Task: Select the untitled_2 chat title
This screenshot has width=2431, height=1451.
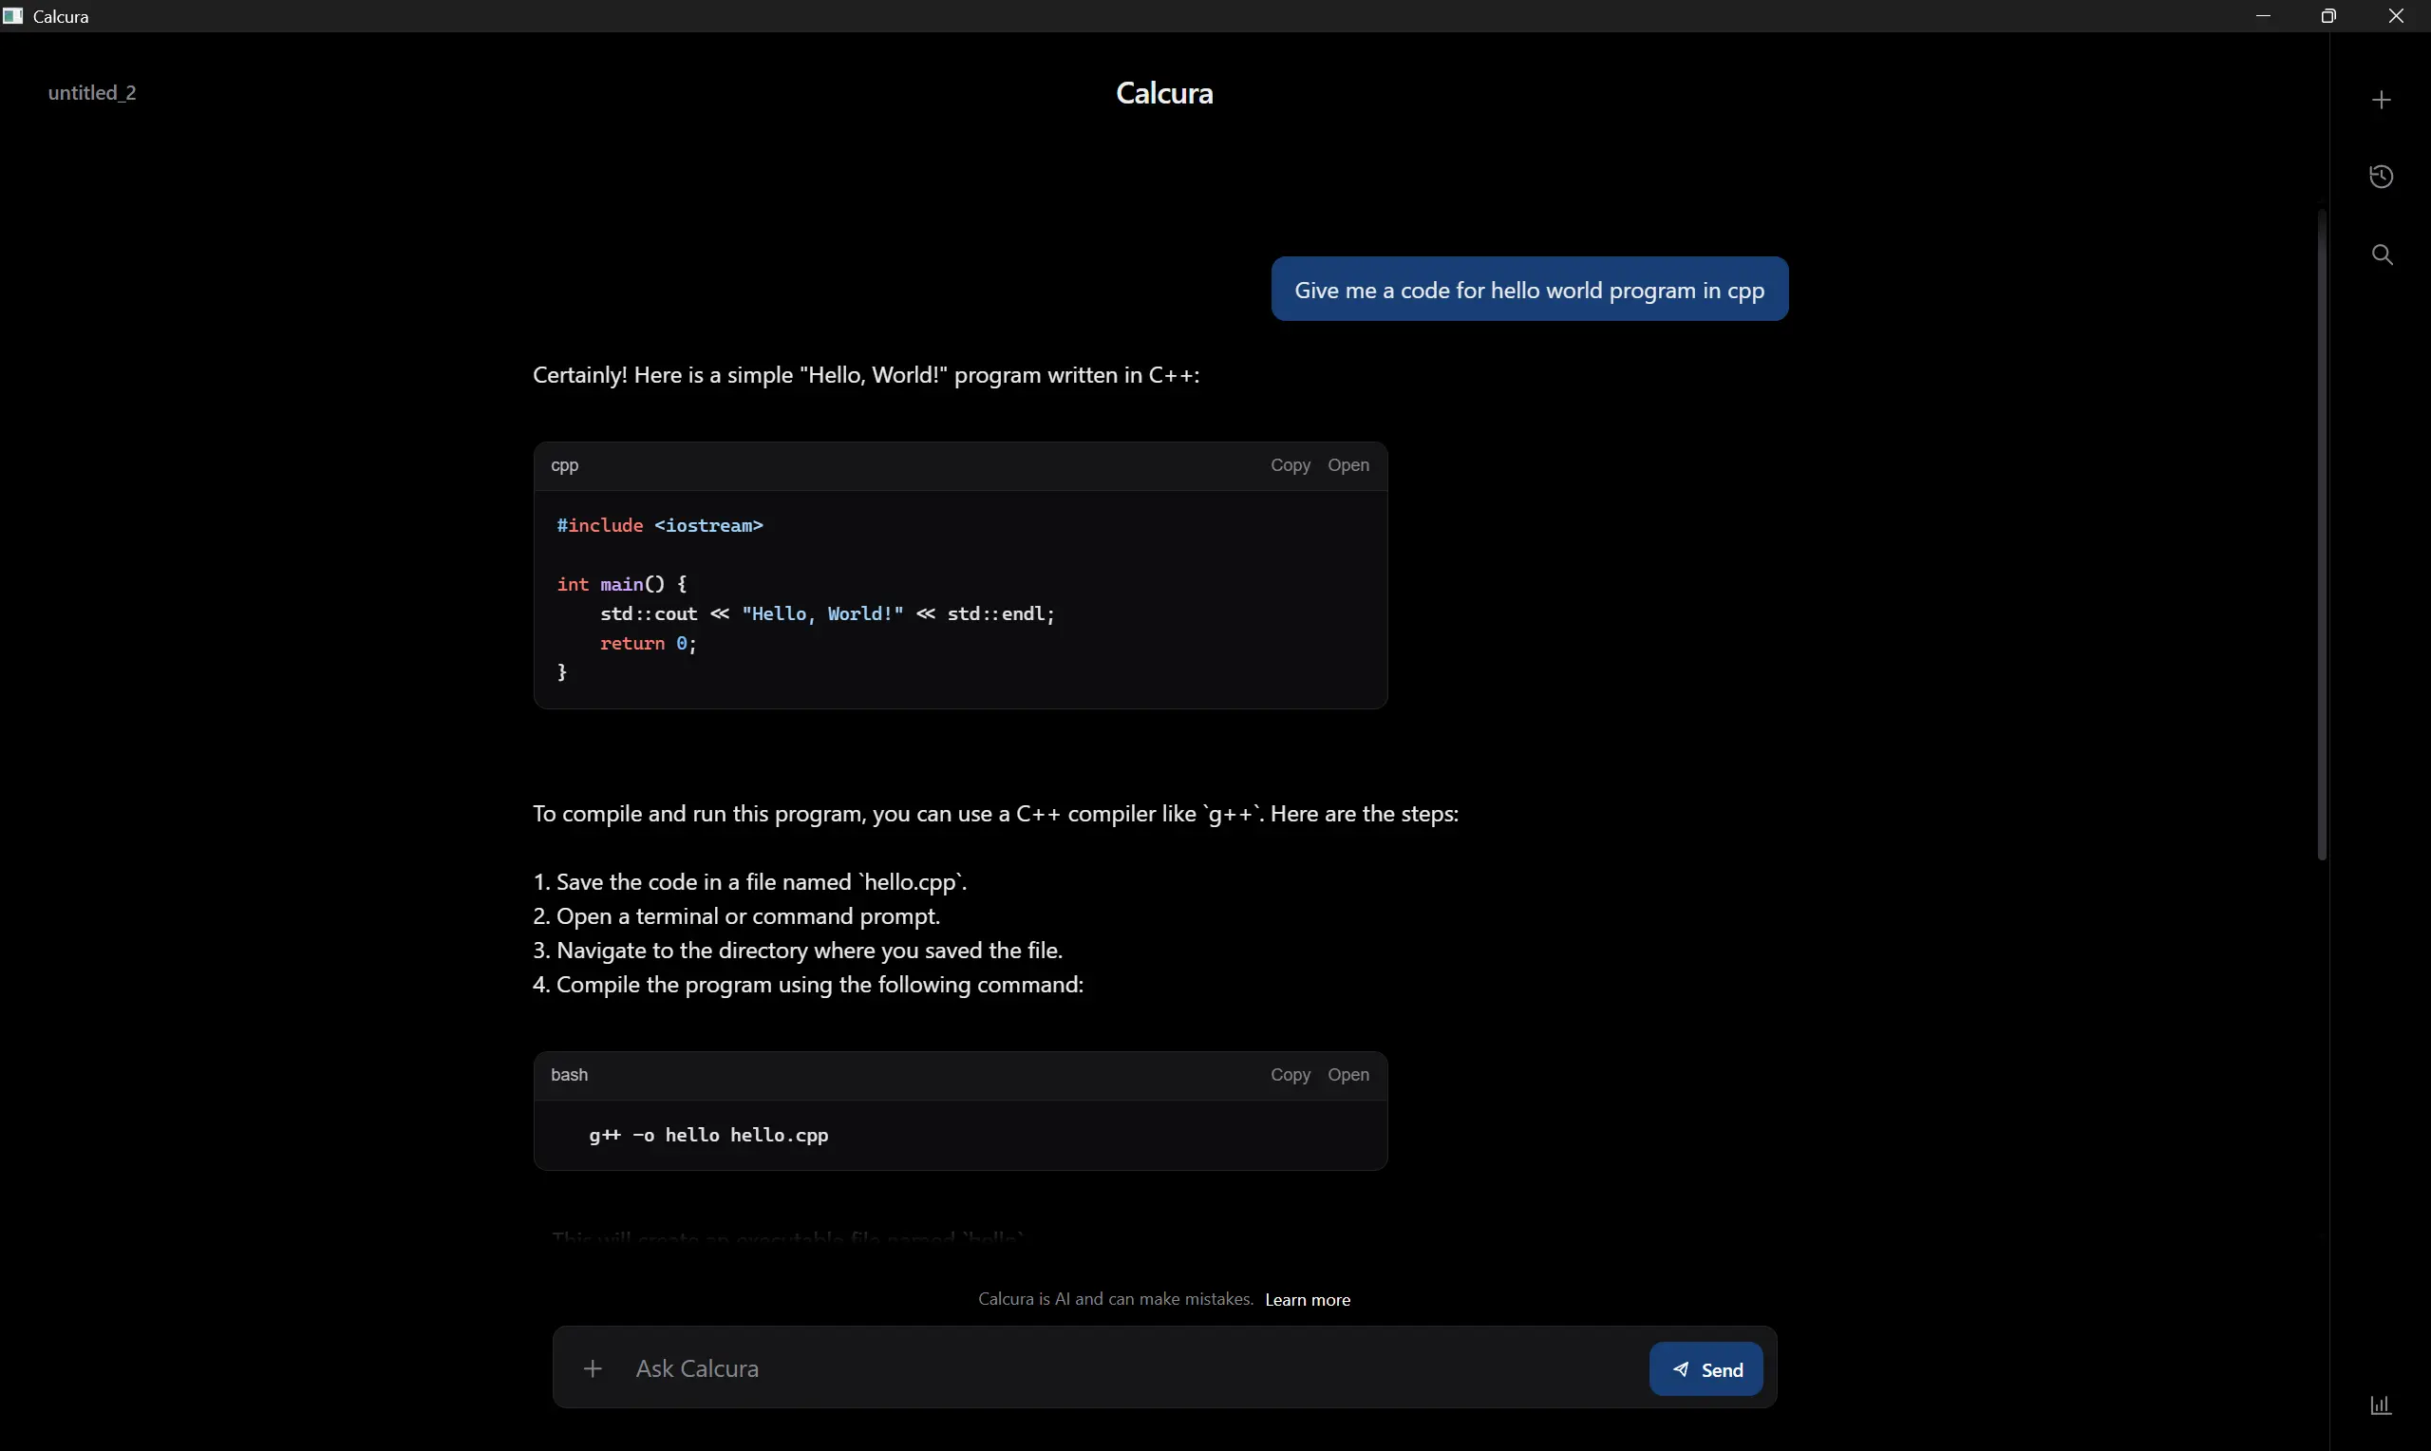Action: coord(92,93)
